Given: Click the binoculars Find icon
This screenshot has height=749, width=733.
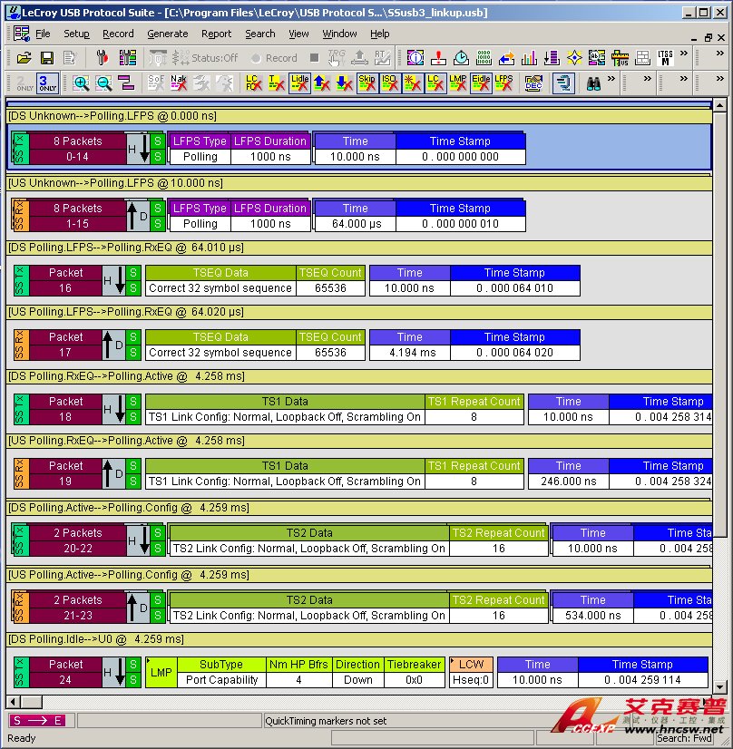Looking at the screenshot, I should [x=593, y=83].
